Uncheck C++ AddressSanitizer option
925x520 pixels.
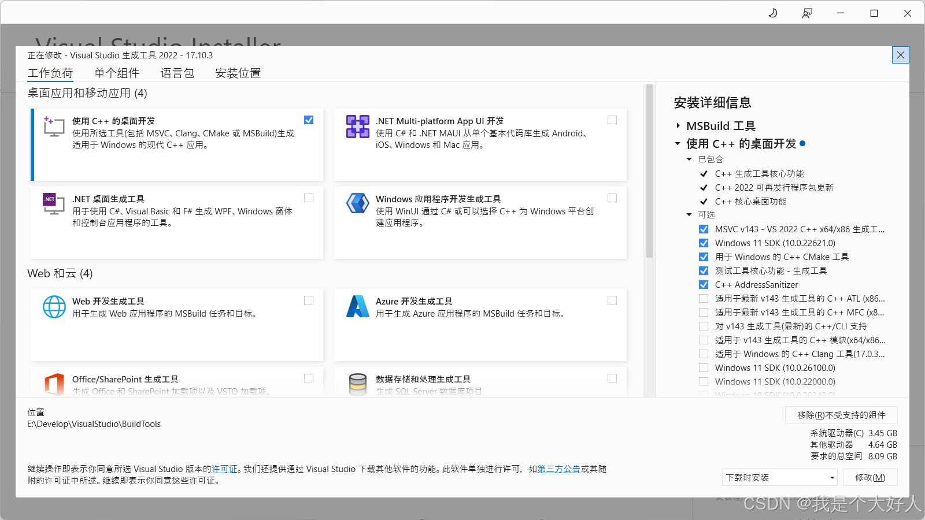point(704,285)
